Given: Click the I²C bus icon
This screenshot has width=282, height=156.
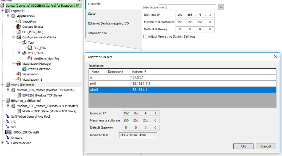Looking at the screenshot, I should (x=7, y=122).
